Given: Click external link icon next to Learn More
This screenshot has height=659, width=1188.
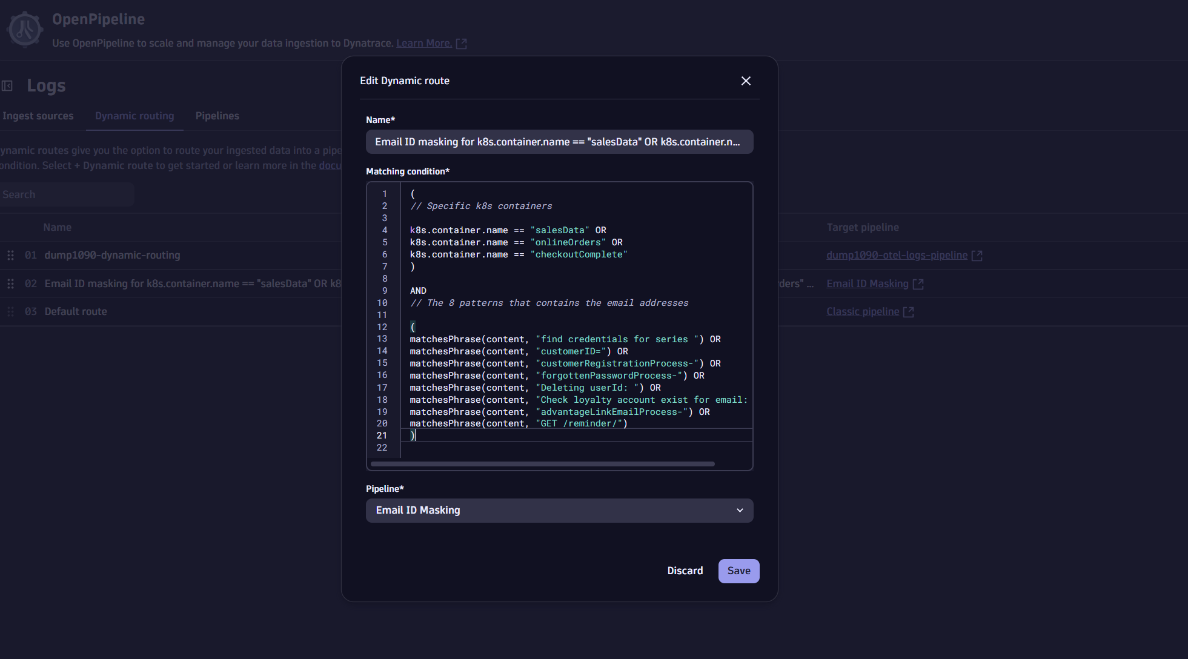Looking at the screenshot, I should [461, 44].
